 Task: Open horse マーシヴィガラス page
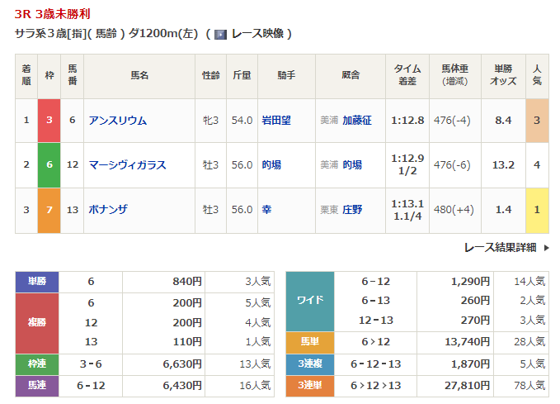pos(127,165)
